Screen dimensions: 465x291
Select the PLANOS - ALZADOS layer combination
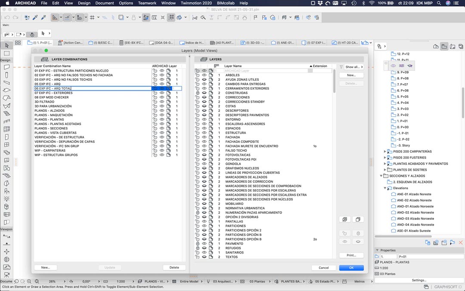[50, 111]
